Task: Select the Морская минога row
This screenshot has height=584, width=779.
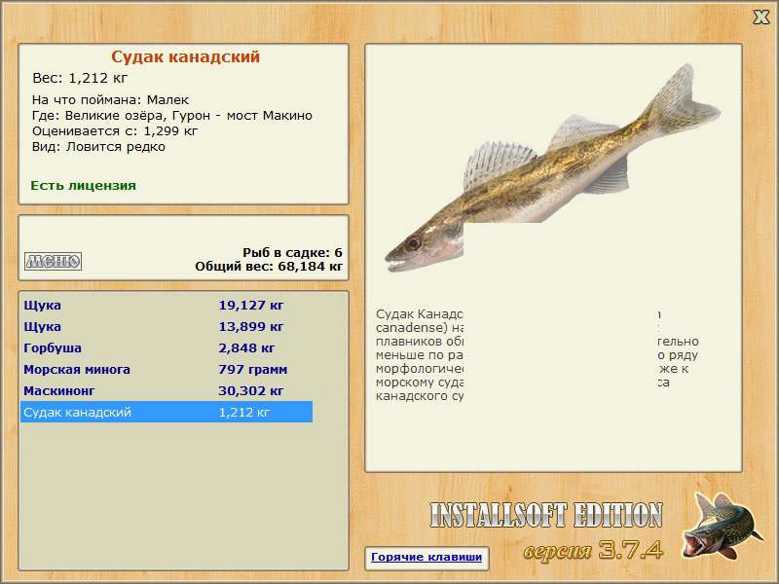Action: 167,369
